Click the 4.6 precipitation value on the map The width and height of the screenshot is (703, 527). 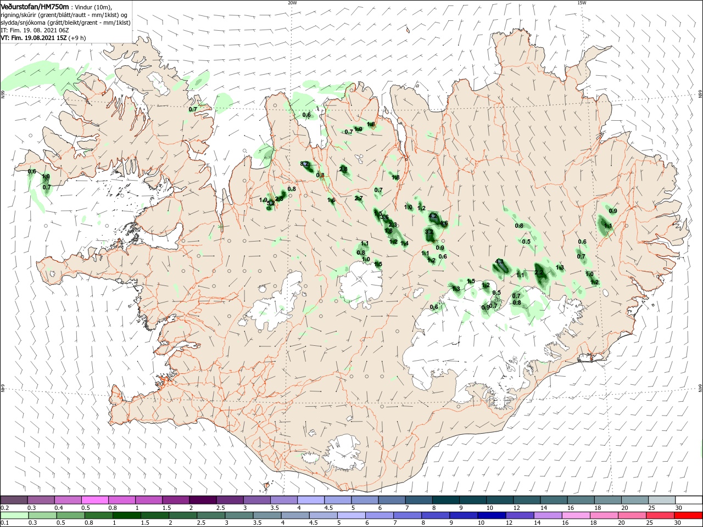[x=444, y=223]
